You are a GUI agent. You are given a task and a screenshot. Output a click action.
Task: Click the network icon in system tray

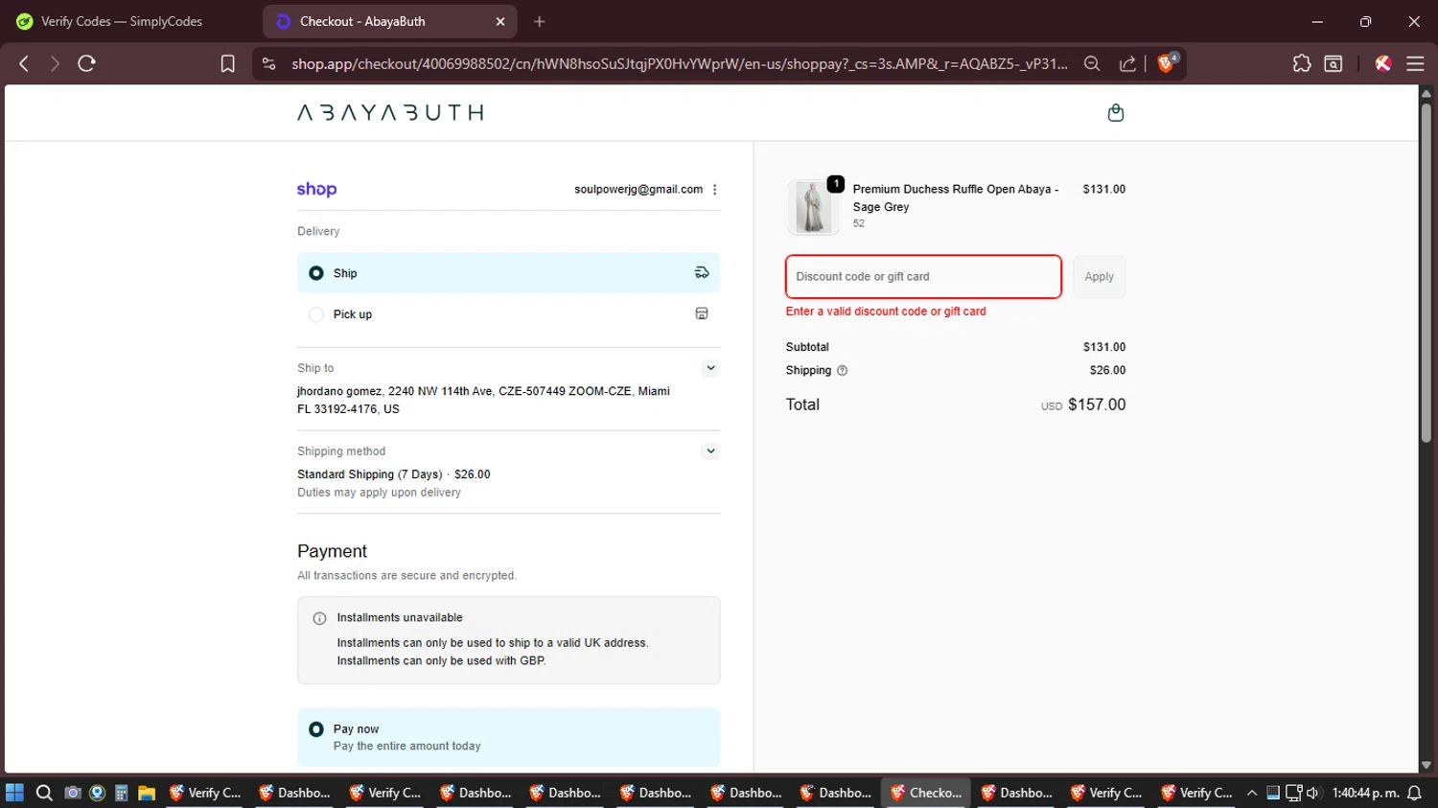click(1293, 793)
